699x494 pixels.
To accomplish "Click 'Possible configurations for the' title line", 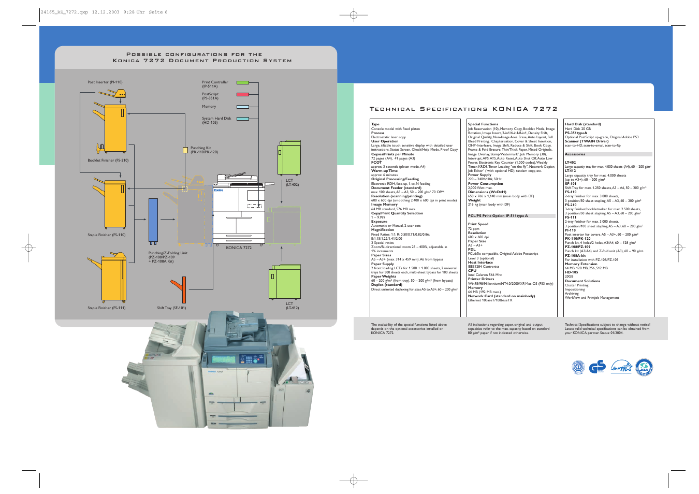I will [194, 54].
